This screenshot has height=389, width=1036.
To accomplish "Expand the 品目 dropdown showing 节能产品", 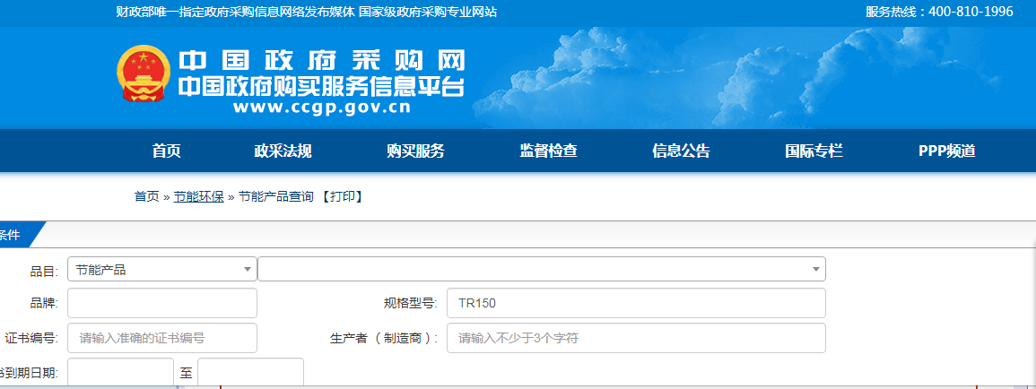I will pyautogui.click(x=161, y=269).
